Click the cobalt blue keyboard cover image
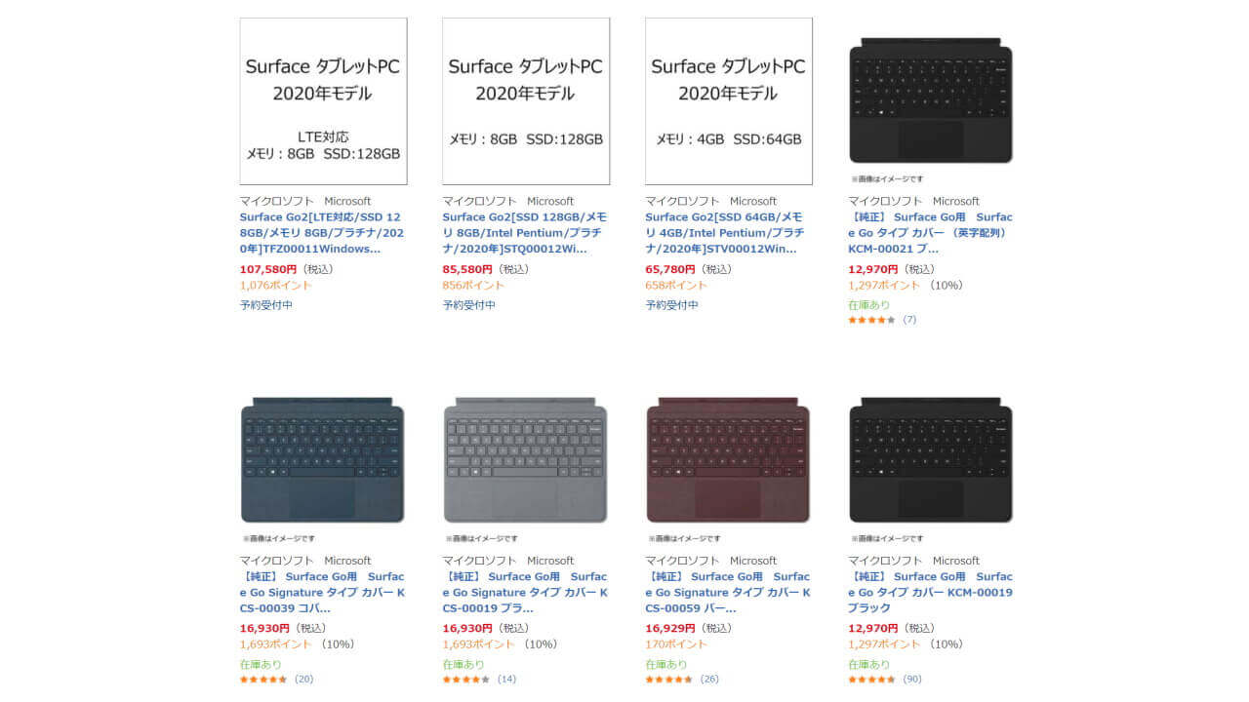The width and height of the screenshot is (1249, 702). click(323, 460)
